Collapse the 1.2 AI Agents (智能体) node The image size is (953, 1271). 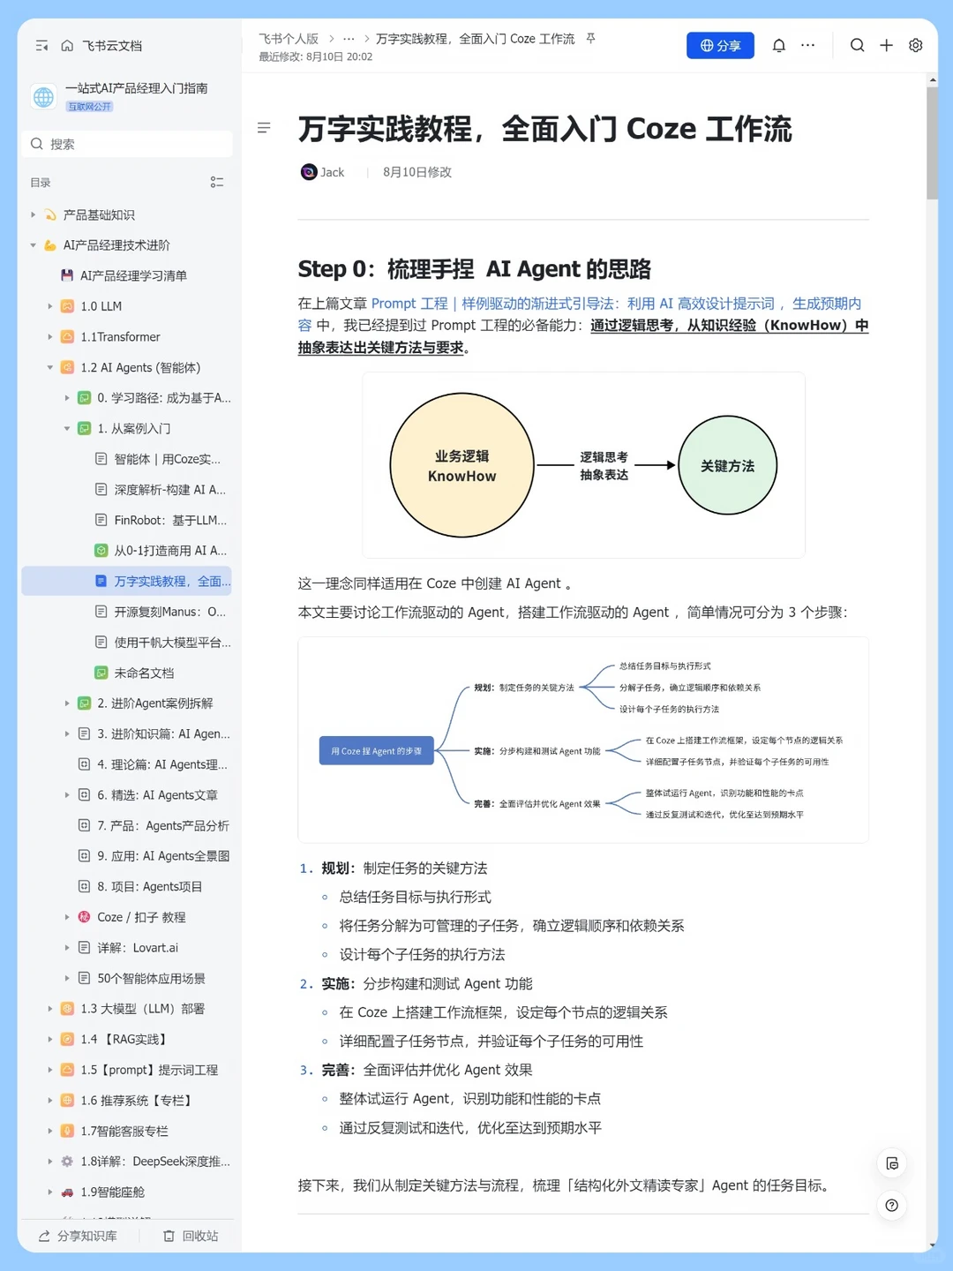(50, 367)
